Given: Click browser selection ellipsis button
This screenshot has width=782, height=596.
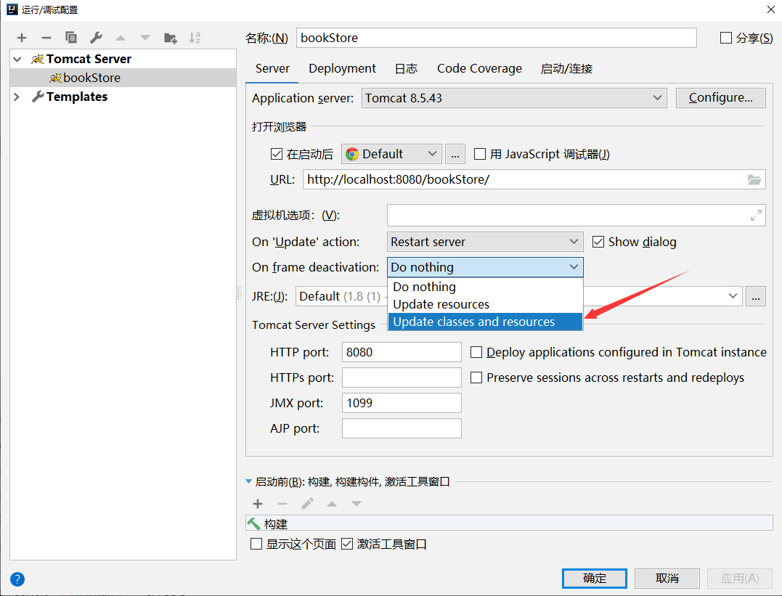Looking at the screenshot, I should tap(455, 154).
